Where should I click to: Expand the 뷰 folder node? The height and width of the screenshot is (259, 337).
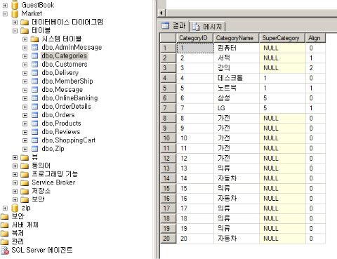point(15,157)
